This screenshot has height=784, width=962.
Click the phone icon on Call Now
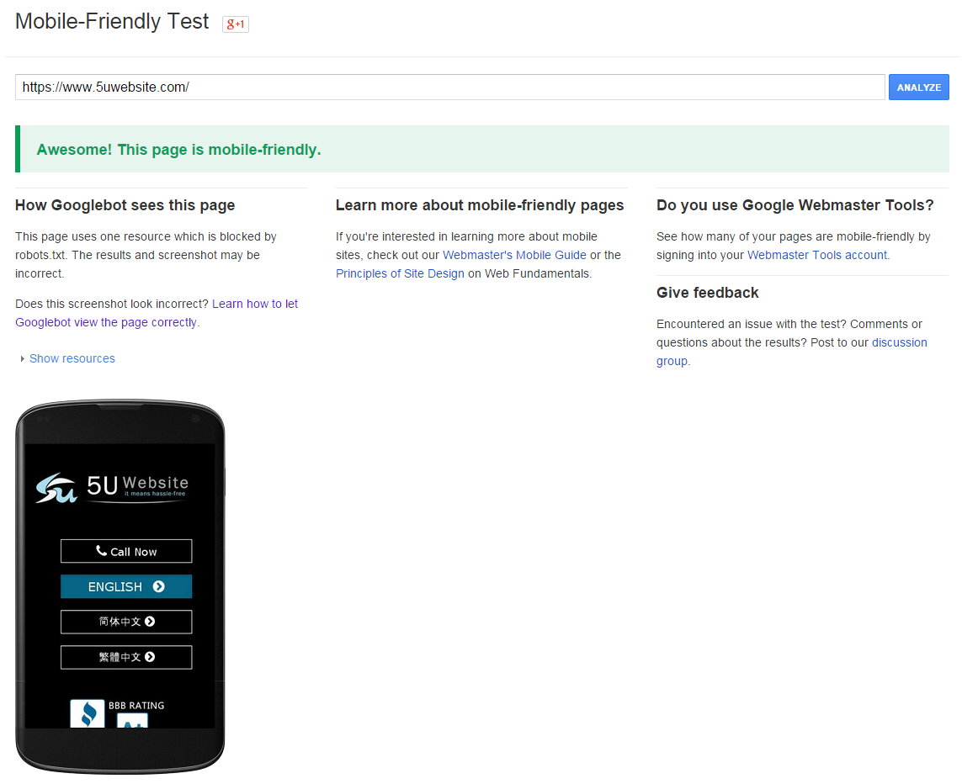tap(101, 550)
